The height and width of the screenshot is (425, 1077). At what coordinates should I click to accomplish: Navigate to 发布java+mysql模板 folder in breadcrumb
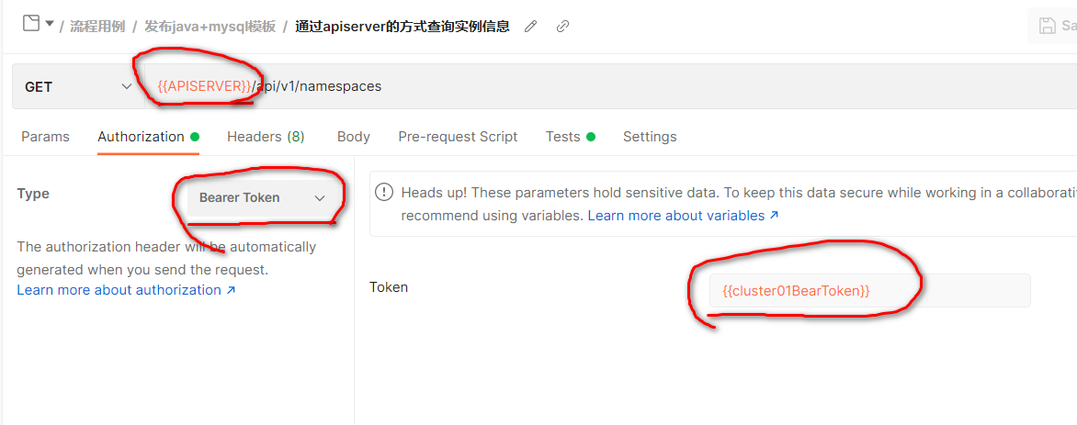[210, 27]
